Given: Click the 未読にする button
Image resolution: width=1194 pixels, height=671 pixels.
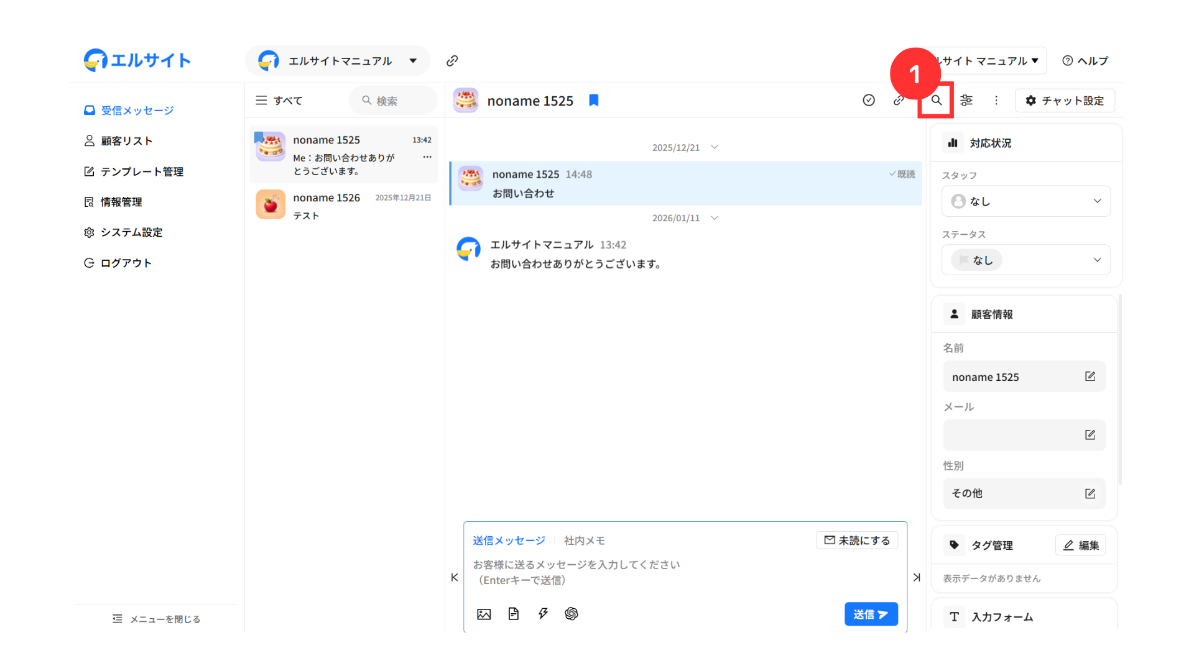Looking at the screenshot, I should point(856,541).
